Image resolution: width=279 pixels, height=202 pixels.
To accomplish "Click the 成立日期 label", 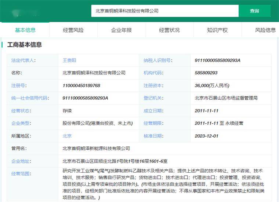I will [153, 111].
